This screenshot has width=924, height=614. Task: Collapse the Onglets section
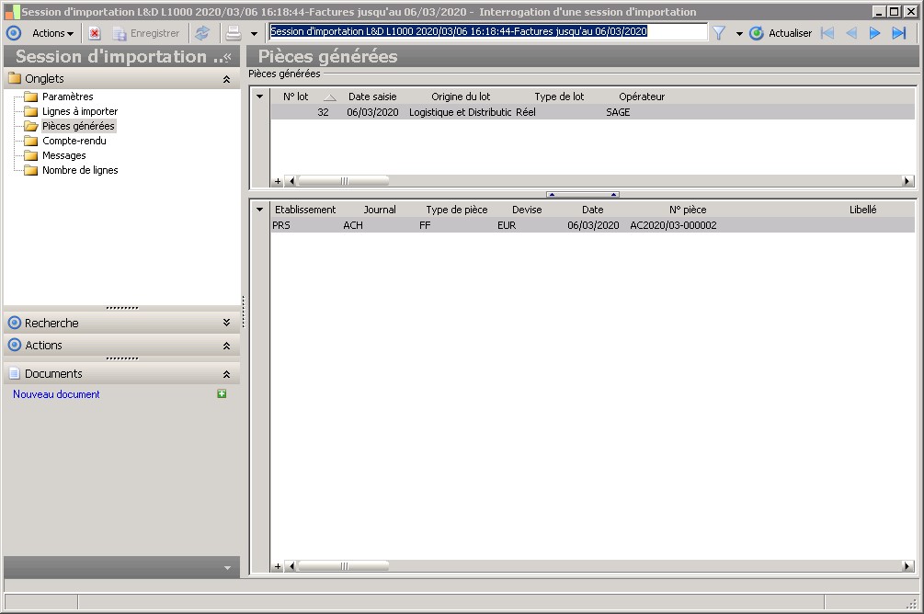tap(226, 79)
